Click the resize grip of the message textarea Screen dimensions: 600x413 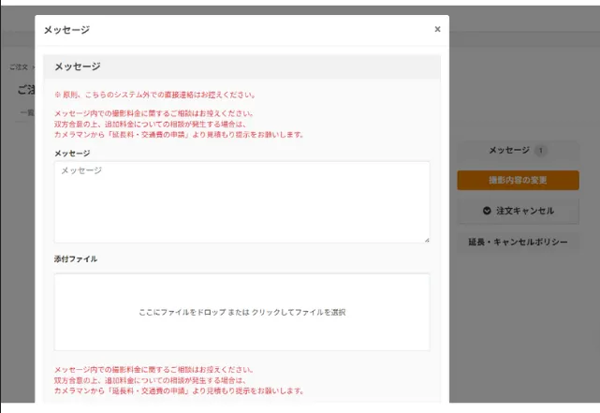click(427, 240)
